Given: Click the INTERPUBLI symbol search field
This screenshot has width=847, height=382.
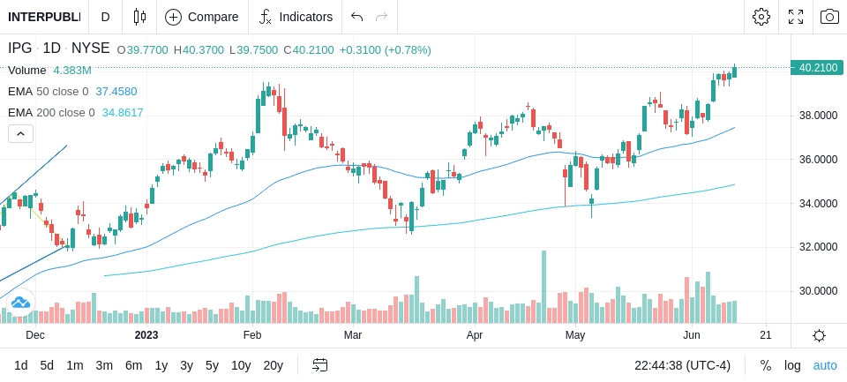Looking at the screenshot, I should (44, 17).
